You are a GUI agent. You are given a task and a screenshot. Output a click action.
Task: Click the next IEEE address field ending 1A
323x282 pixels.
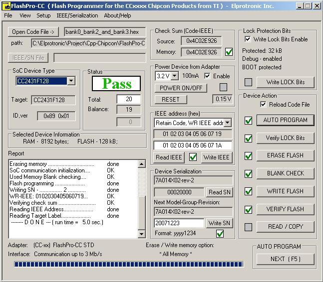(193, 145)
